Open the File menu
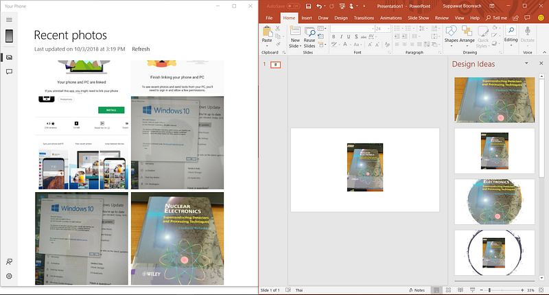The width and height of the screenshot is (549, 295). [269, 18]
